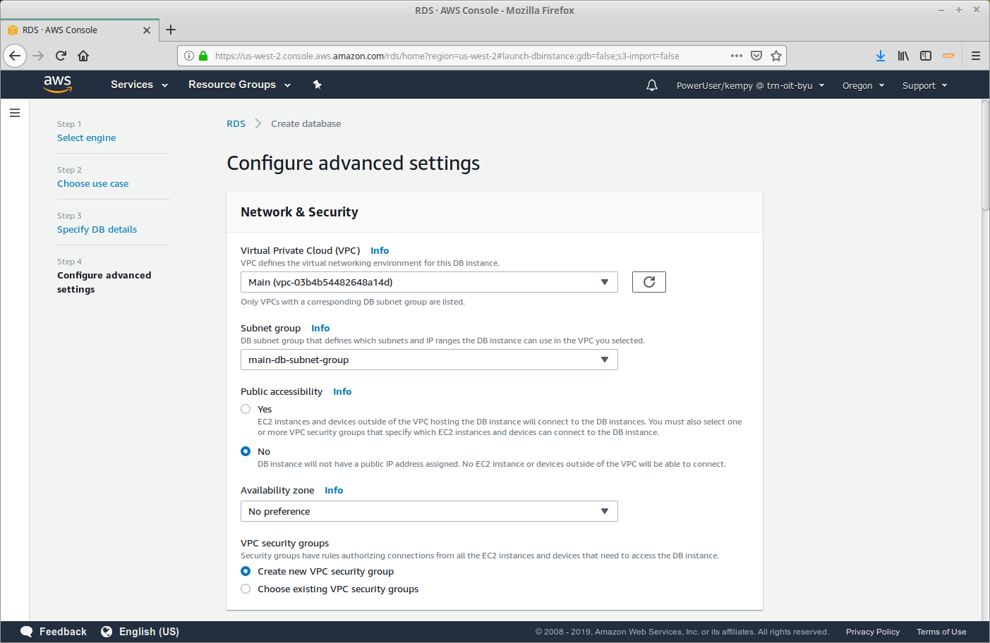Viewport: 990px width, 643px height.
Task: Open the AWS notifications bell
Action: point(652,85)
